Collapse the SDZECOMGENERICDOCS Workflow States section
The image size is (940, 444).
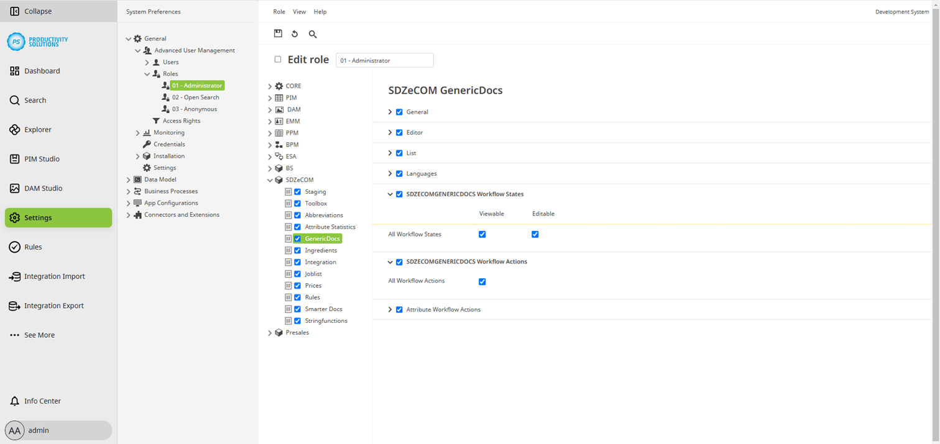click(x=390, y=194)
